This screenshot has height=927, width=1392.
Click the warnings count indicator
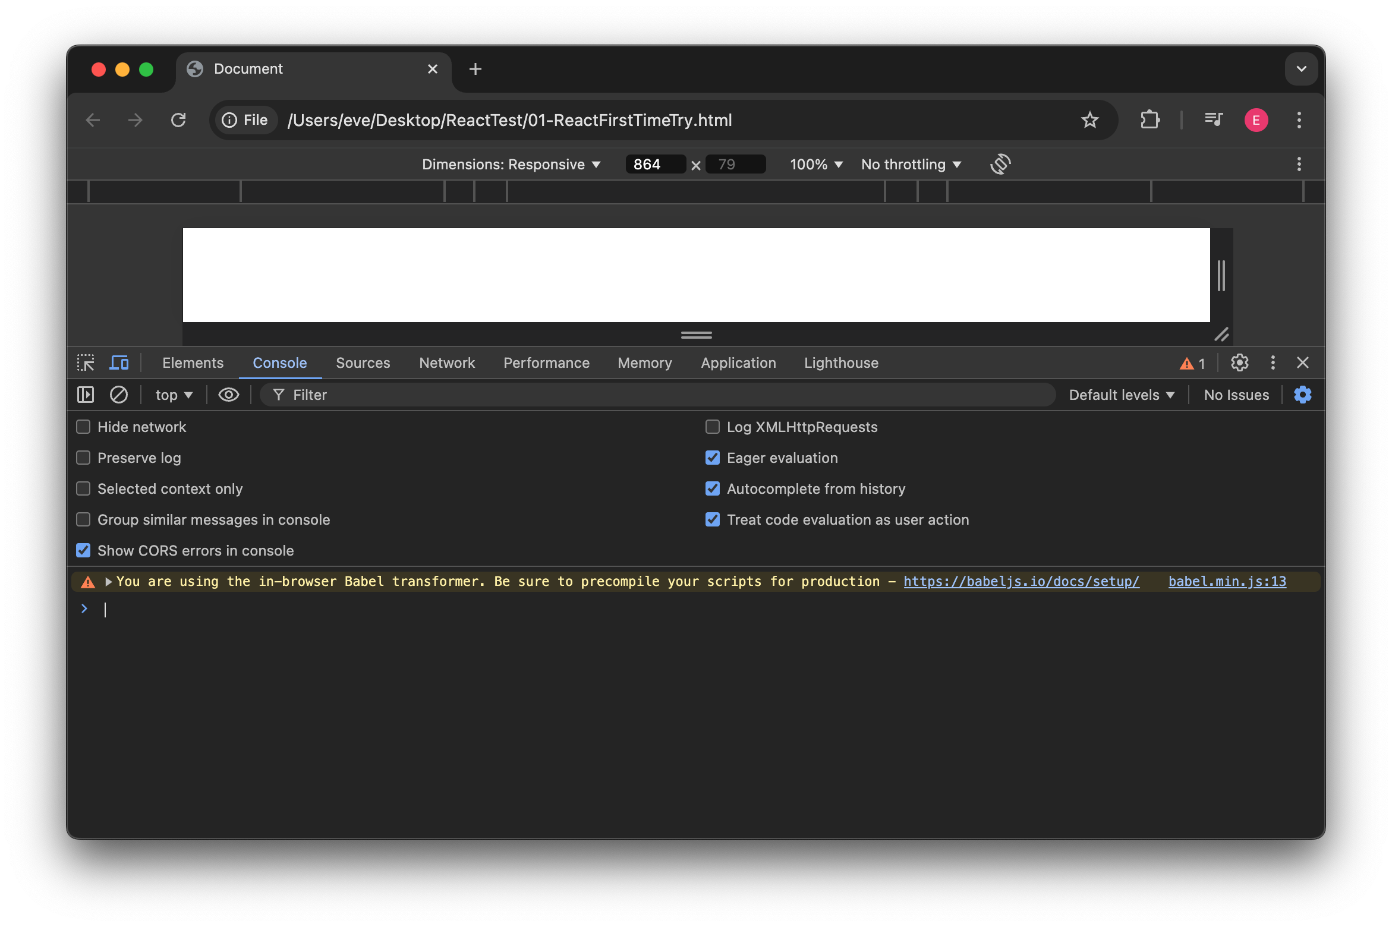(1192, 362)
